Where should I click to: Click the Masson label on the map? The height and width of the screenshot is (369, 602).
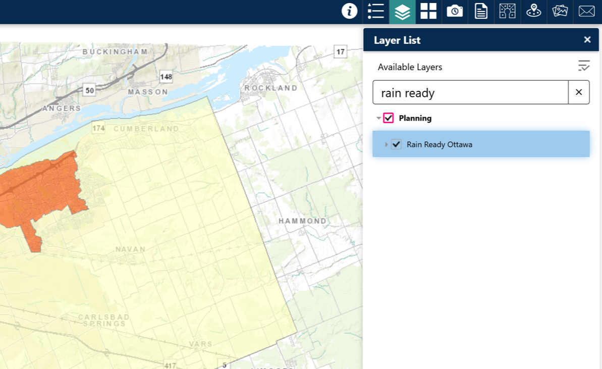point(148,92)
